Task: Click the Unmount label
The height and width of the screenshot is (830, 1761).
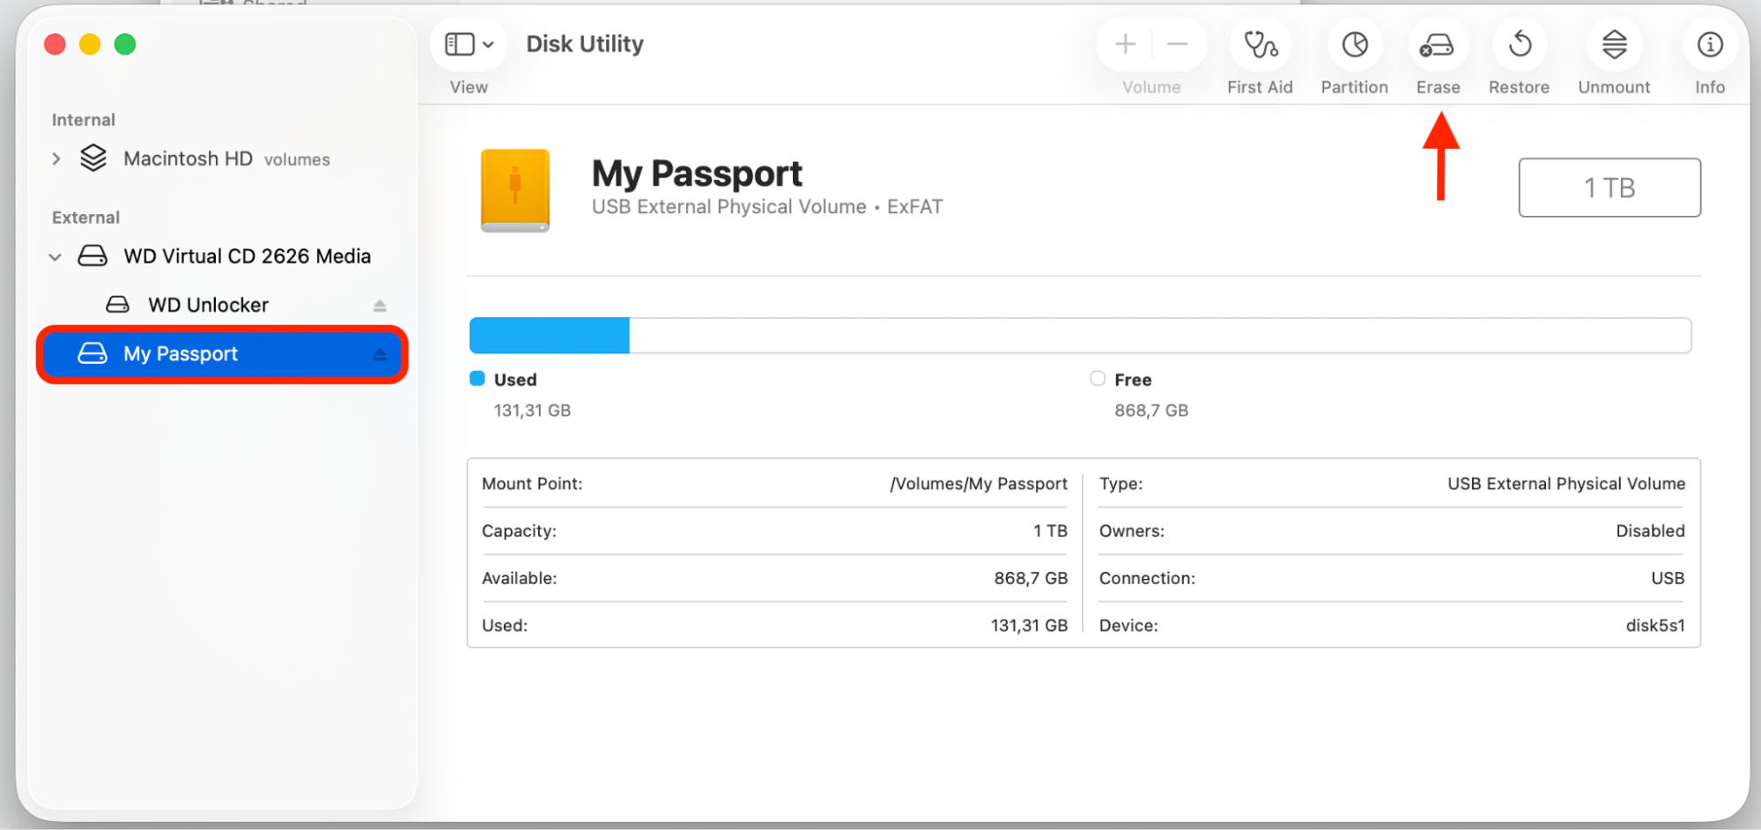Action: pyautogui.click(x=1614, y=87)
